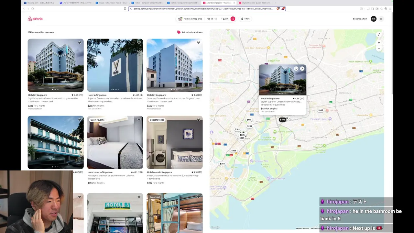The width and height of the screenshot is (414, 233).
Task: Reload the current page
Action: (32, 9)
